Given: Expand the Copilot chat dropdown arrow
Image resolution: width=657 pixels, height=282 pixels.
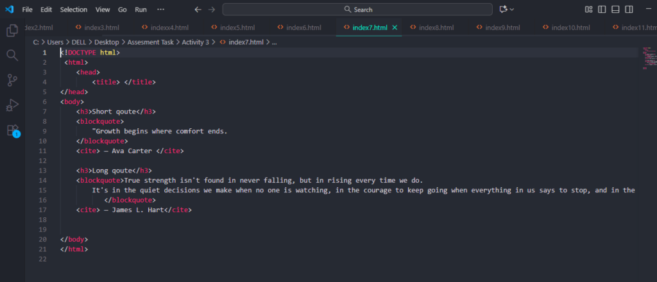Looking at the screenshot, I should coord(512,10).
